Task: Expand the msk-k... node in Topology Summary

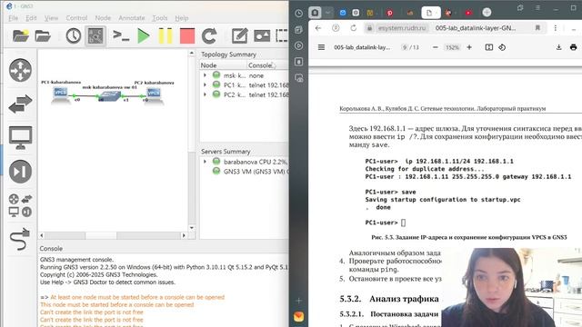Action: [x=205, y=75]
